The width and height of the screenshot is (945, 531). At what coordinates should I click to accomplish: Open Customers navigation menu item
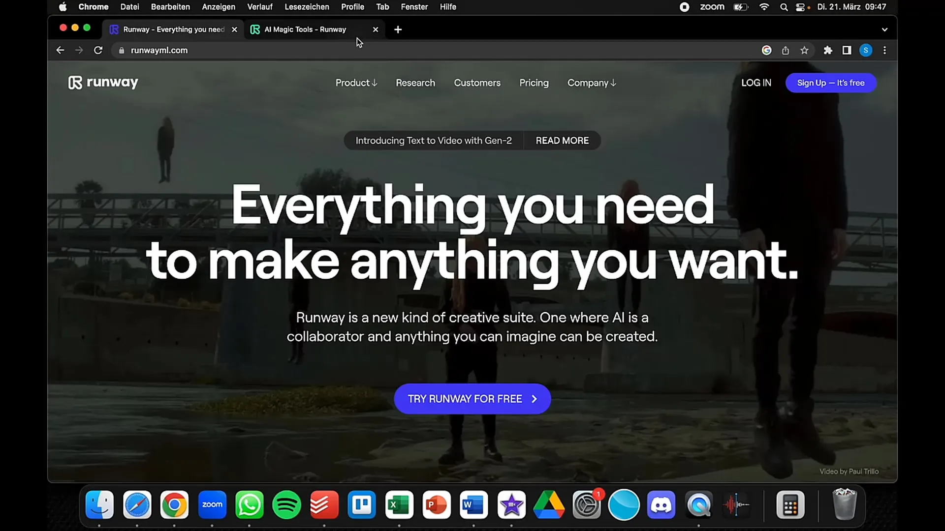pyautogui.click(x=477, y=82)
